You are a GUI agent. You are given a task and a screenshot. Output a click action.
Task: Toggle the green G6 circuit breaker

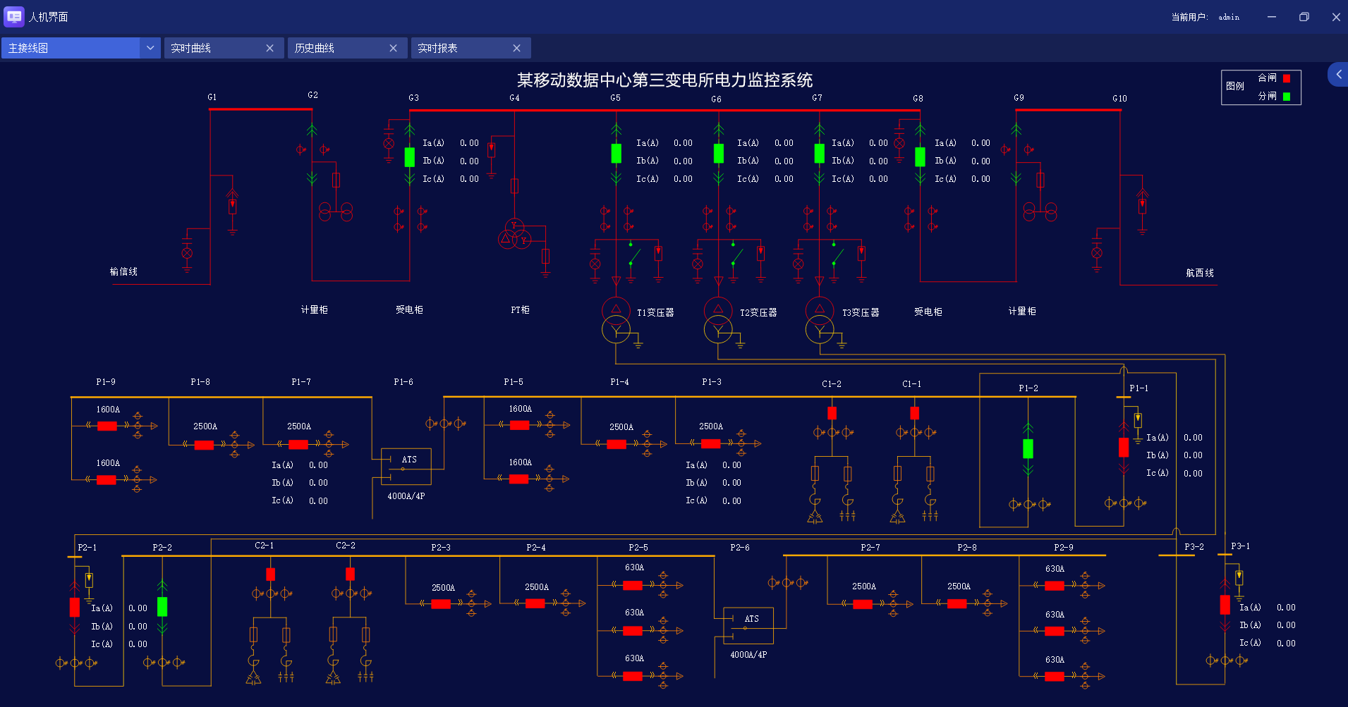pyautogui.click(x=718, y=154)
